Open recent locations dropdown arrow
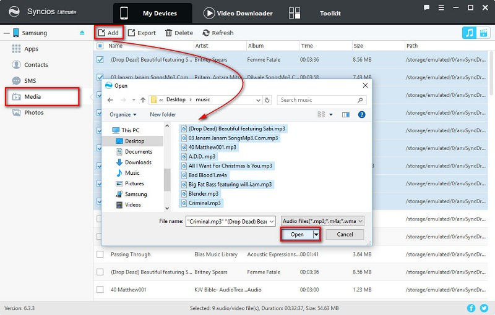This screenshot has height=315, width=495. 134,100
